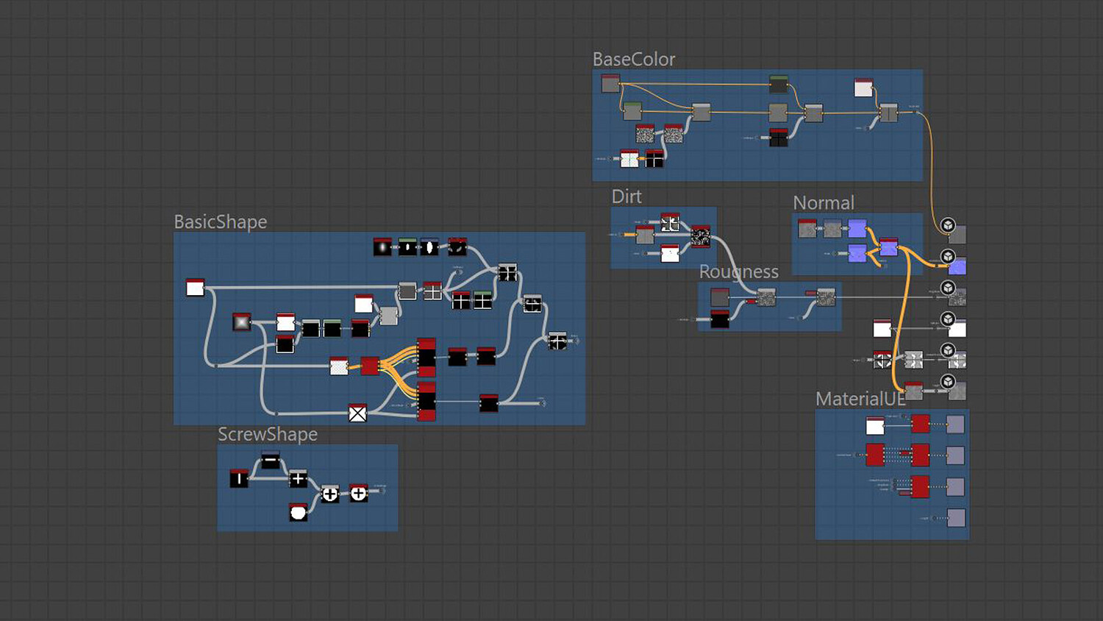Select the BasicShape frame title

[x=221, y=221]
